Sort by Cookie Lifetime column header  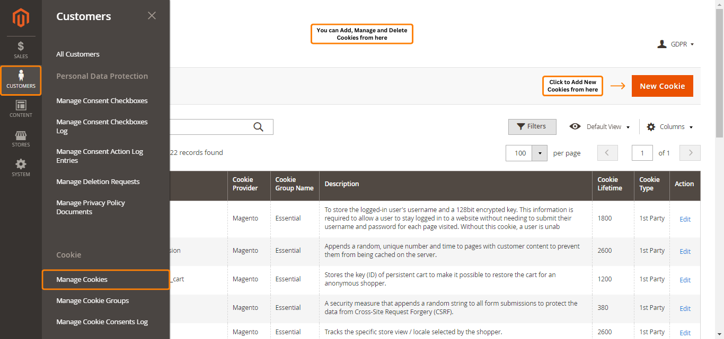pyautogui.click(x=613, y=186)
